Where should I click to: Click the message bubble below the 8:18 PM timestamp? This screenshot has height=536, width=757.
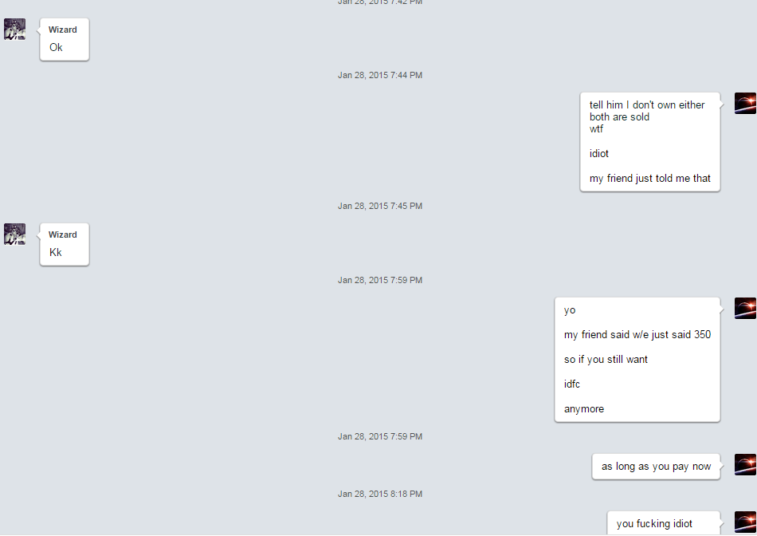click(x=664, y=523)
